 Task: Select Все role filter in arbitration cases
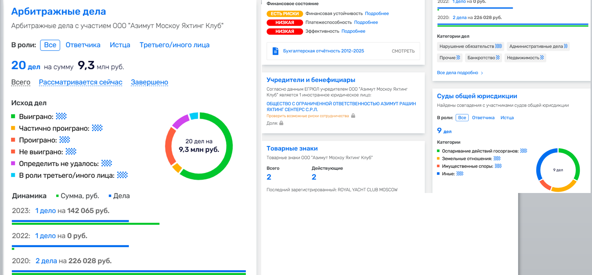[x=50, y=45]
